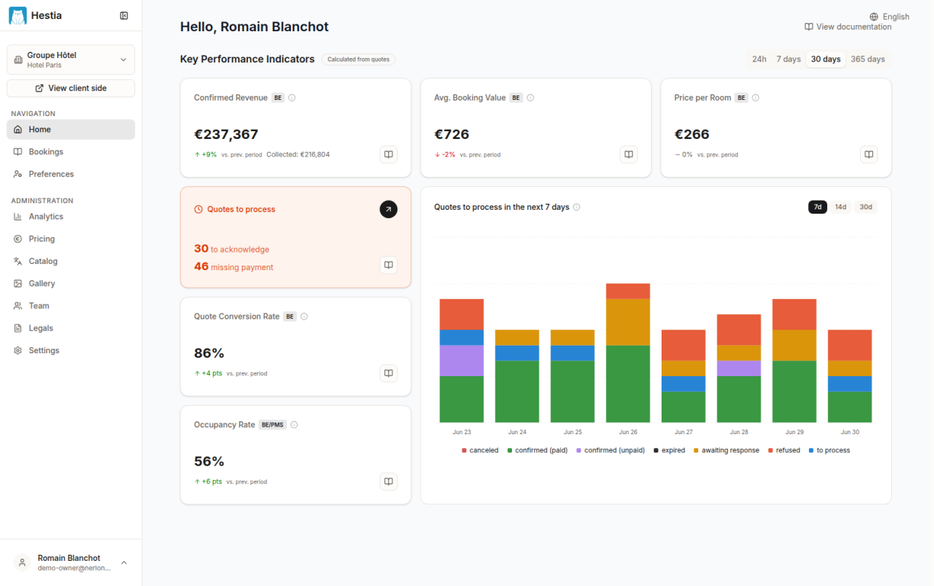Click info icon next to Avg. Booking Value
This screenshot has width=934, height=586.
click(x=530, y=98)
